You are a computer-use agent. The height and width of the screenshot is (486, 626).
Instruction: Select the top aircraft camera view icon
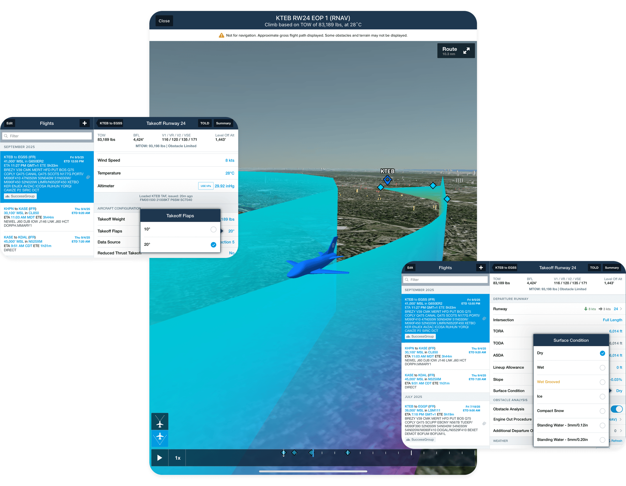coord(160,421)
